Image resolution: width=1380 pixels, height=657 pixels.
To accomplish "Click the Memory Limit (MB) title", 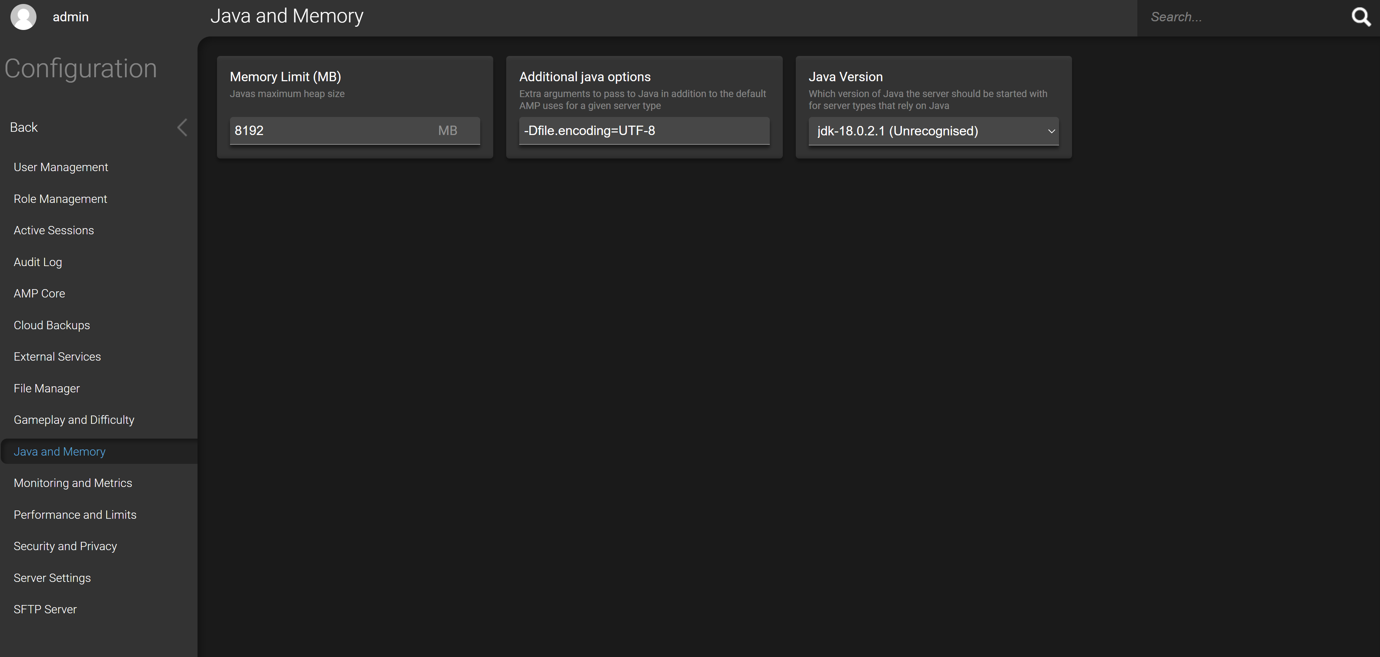I will pyautogui.click(x=286, y=77).
